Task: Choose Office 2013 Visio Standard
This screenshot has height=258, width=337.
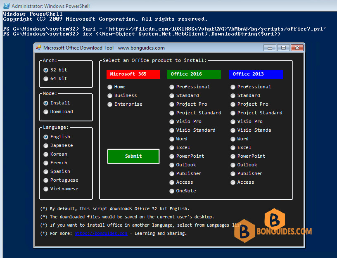Action: click(251, 130)
